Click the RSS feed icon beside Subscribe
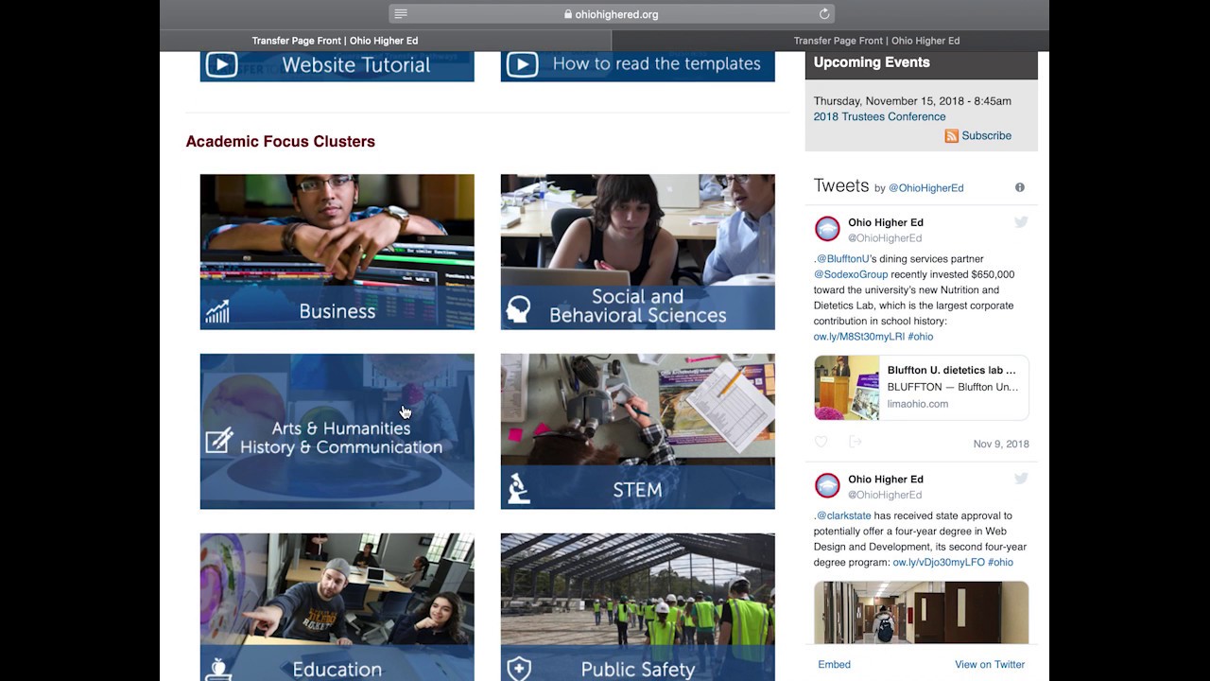This screenshot has height=681, width=1210. point(952,136)
